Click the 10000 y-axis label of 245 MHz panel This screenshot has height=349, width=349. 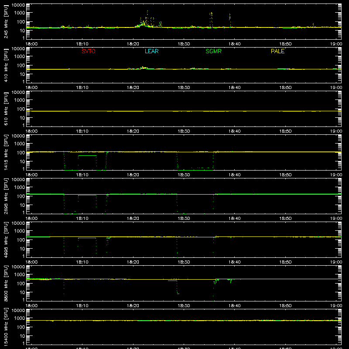(18, 5)
